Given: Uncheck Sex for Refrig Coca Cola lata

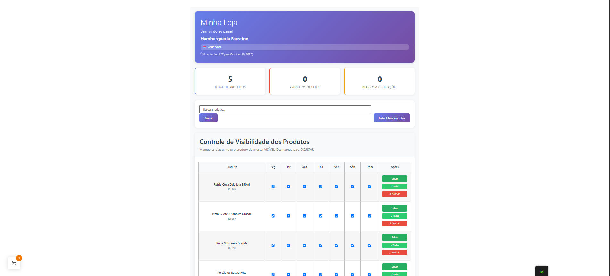Looking at the screenshot, I should tap(336, 187).
